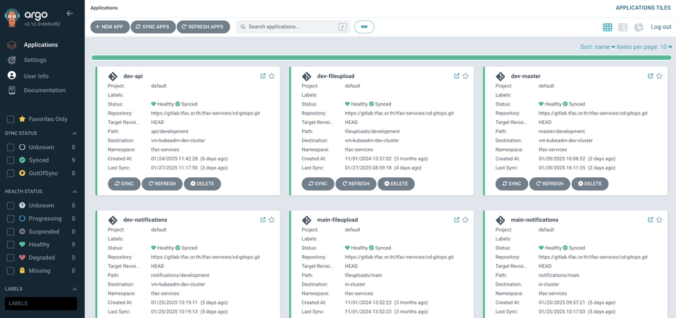Click the SYNC APPS button
The image size is (676, 318).
(x=153, y=27)
